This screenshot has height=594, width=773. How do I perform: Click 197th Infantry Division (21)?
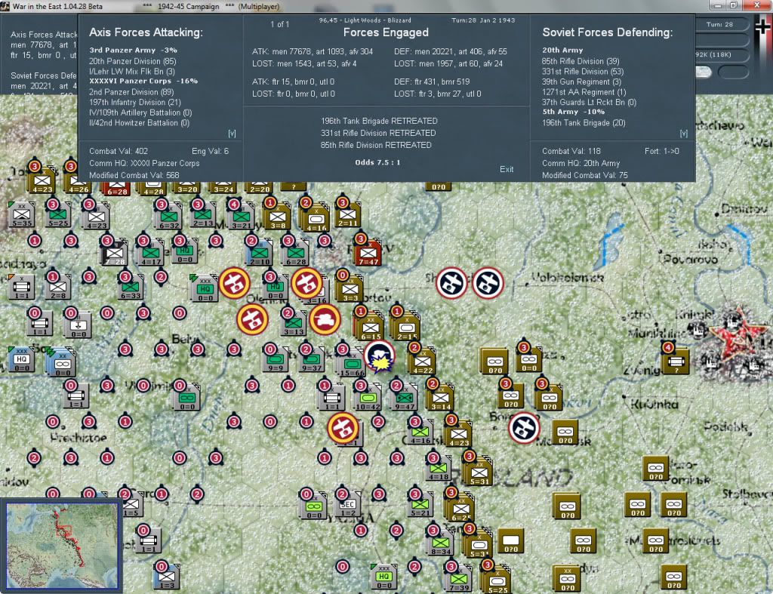tap(135, 102)
